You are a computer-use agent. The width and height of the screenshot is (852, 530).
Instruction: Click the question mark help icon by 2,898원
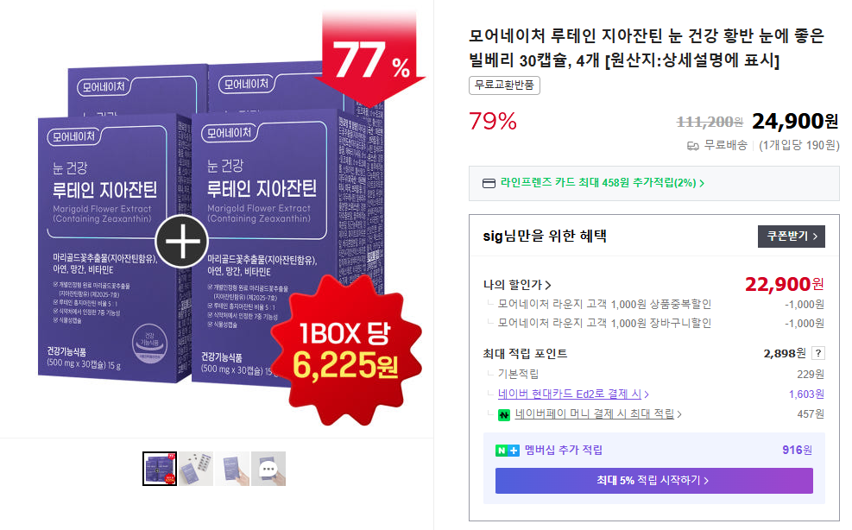pos(818,353)
